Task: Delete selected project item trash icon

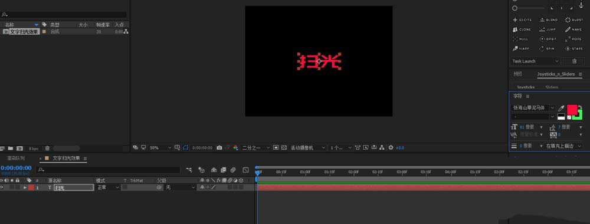Action: 47,149
